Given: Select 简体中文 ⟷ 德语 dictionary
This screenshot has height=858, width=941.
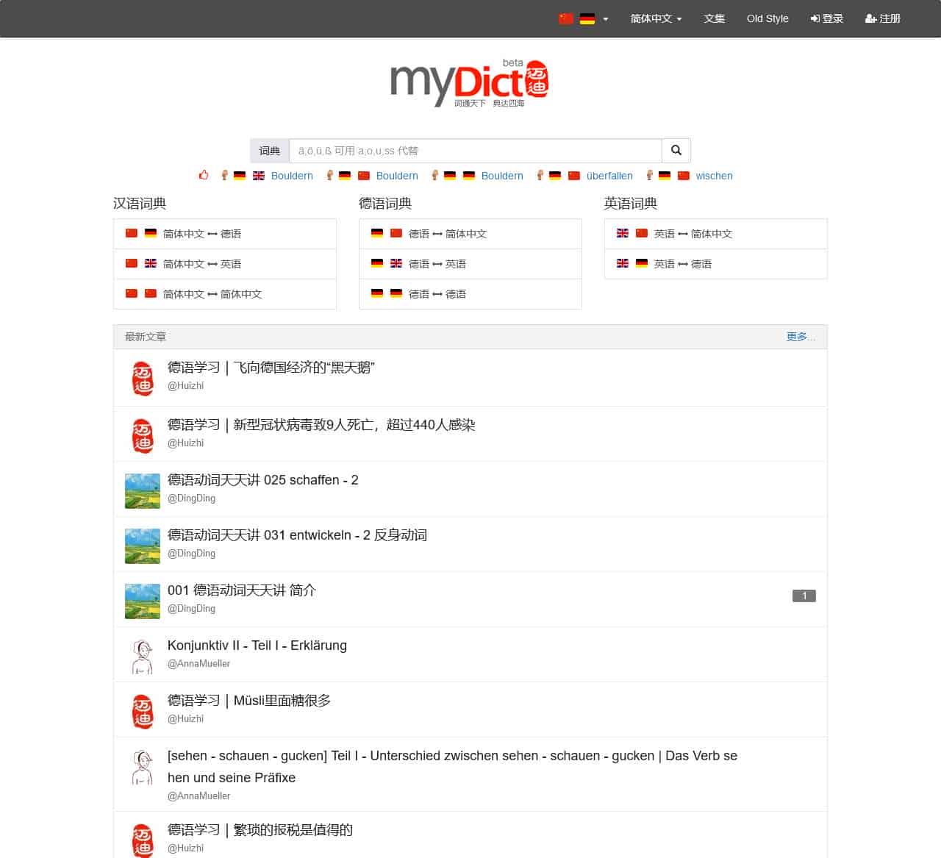Looking at the screenshot, I should pos(225,234).
